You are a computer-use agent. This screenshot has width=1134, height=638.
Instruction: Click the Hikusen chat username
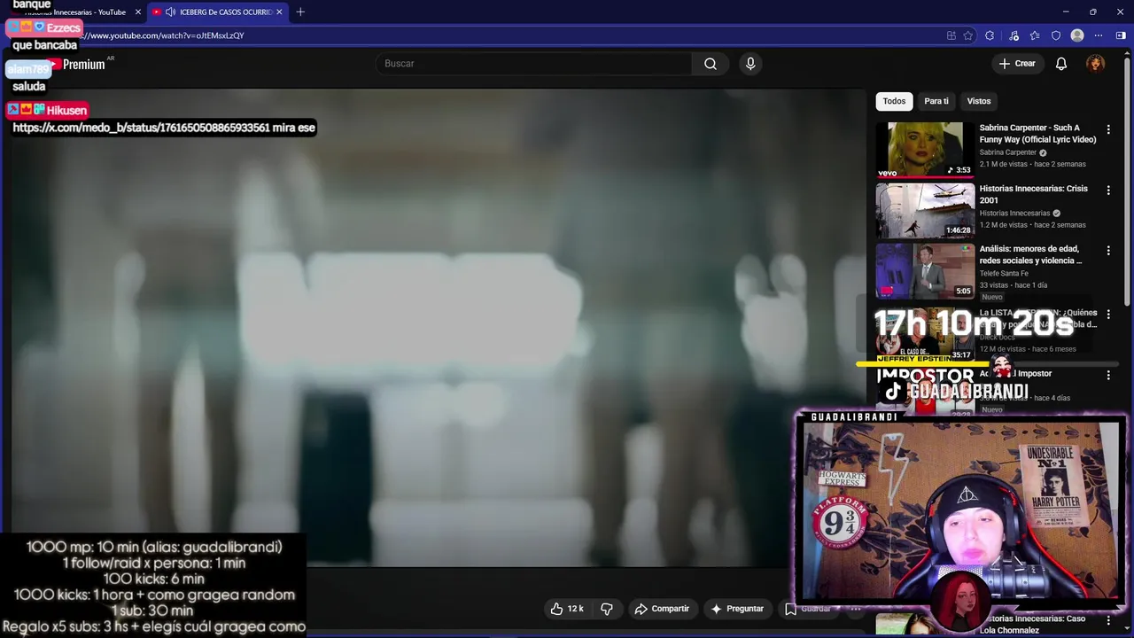[66, 111]
